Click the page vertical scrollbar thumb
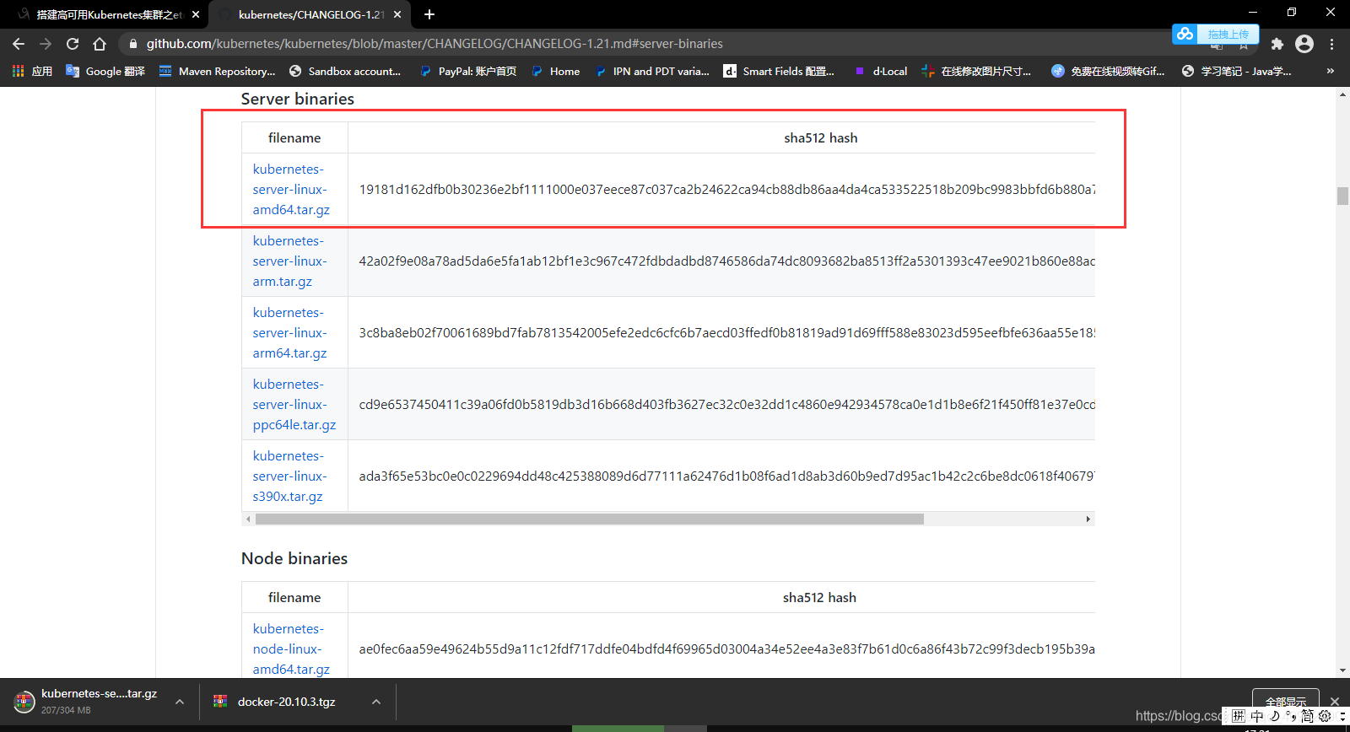 (1342, 196)
